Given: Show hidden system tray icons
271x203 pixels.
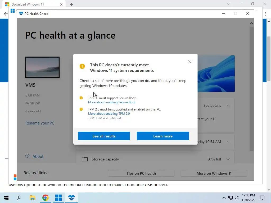Looking at the screenshot, I should 224,198.
